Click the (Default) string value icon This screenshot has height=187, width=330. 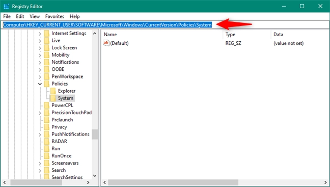coord(106,43)
